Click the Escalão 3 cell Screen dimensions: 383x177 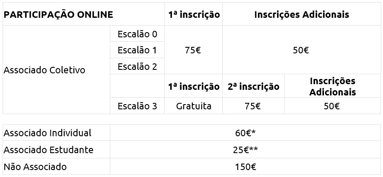137,106
